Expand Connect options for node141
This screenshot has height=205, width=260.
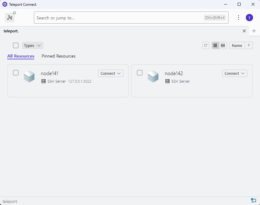point(111,73)
